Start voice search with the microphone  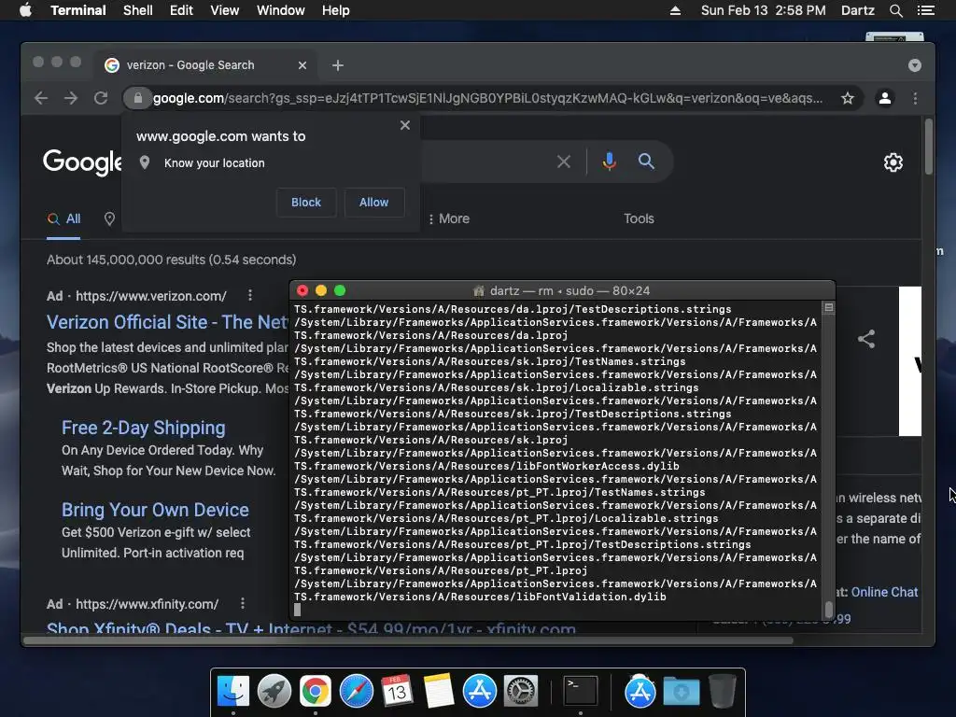pyautogui.click(x=609, y=162)
